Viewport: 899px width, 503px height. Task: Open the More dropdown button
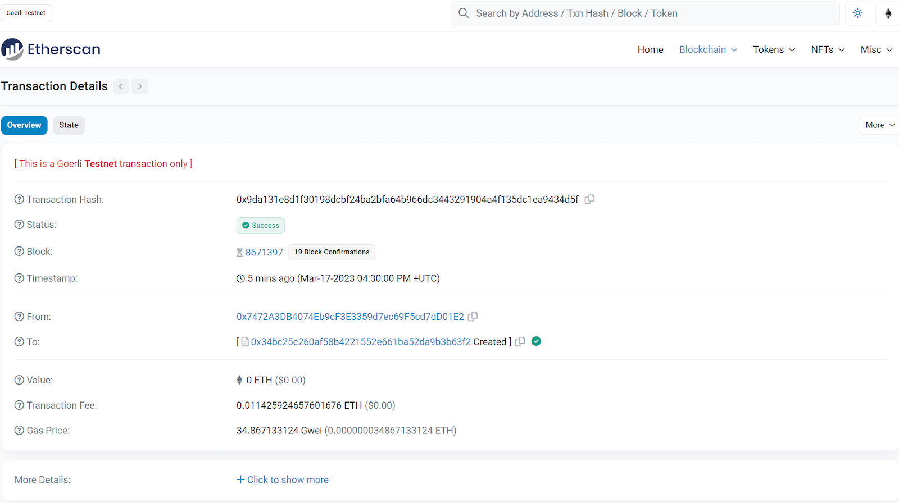pyautogui.click(x=880, y=125)
